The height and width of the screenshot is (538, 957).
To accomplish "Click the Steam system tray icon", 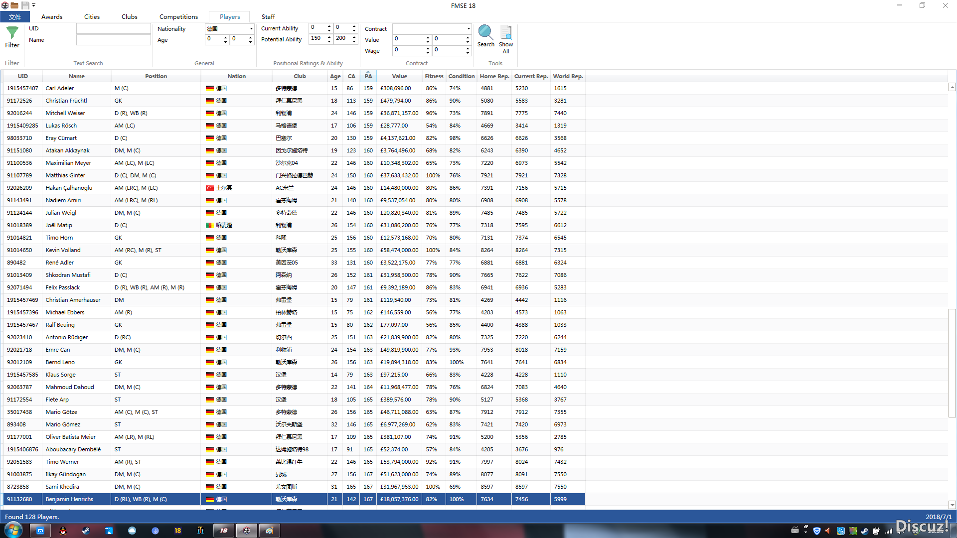I will click(x=865, y=531).
